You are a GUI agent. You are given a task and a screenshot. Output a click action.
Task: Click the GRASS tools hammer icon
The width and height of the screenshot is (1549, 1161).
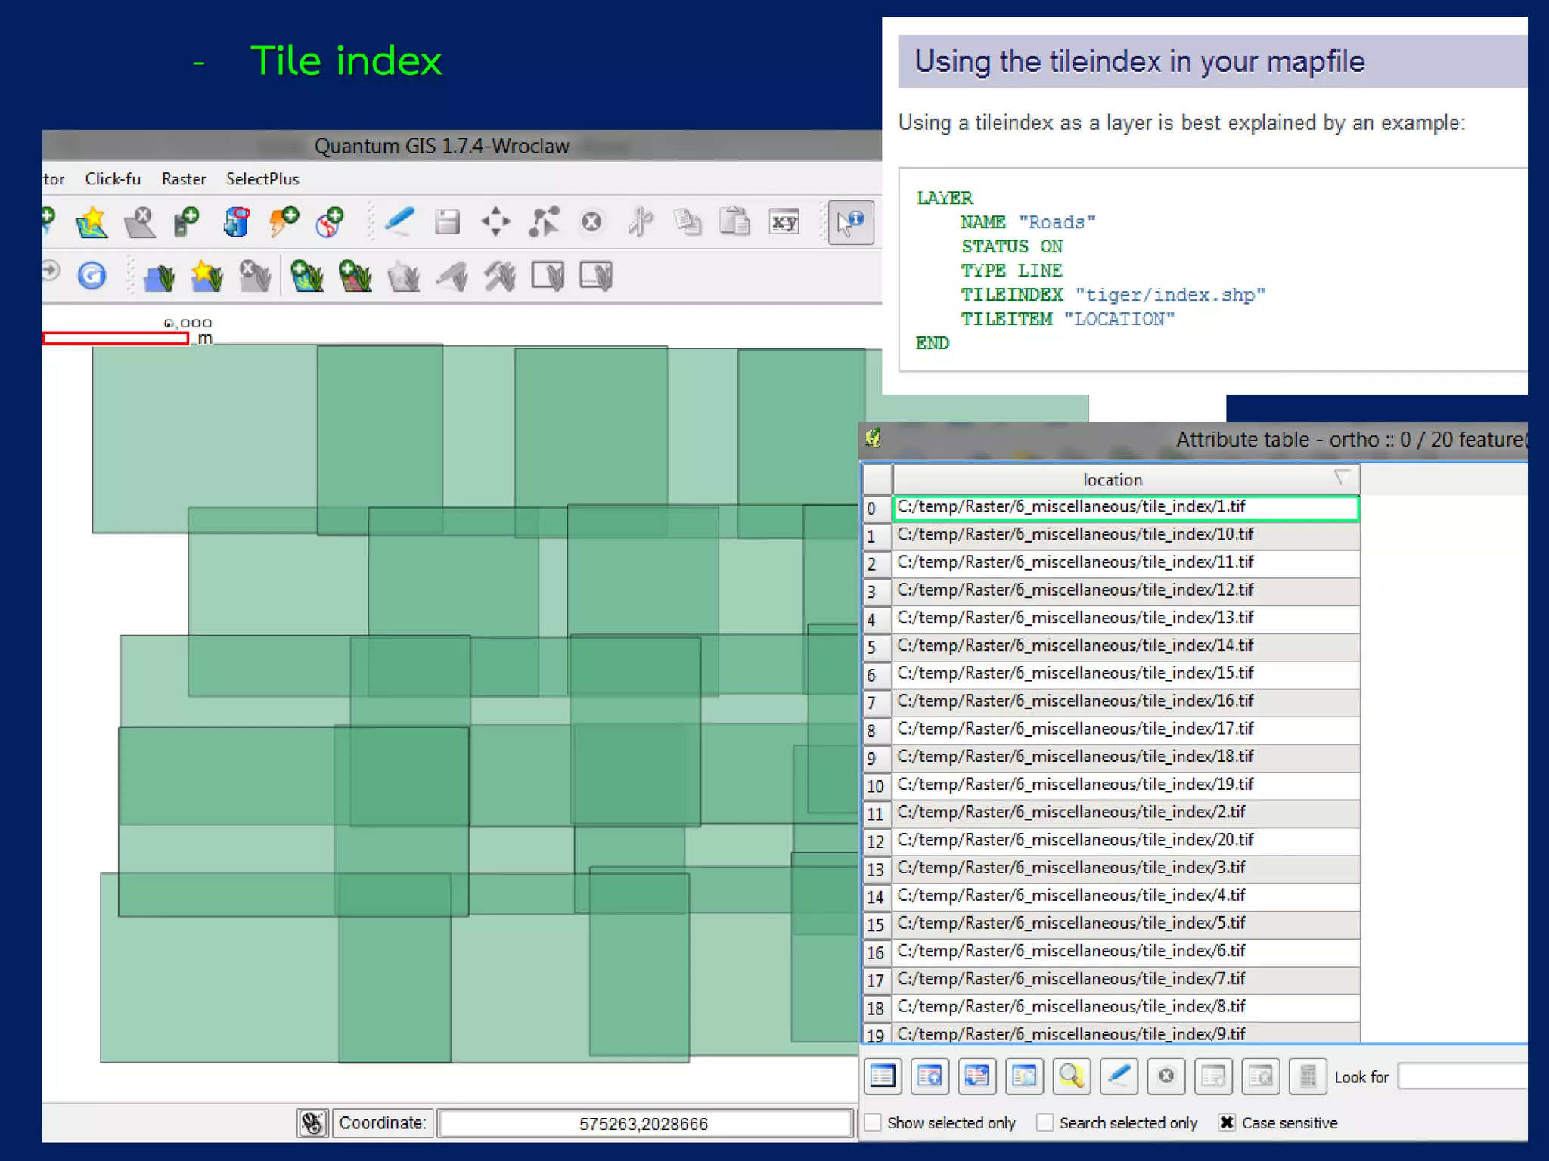500,276
